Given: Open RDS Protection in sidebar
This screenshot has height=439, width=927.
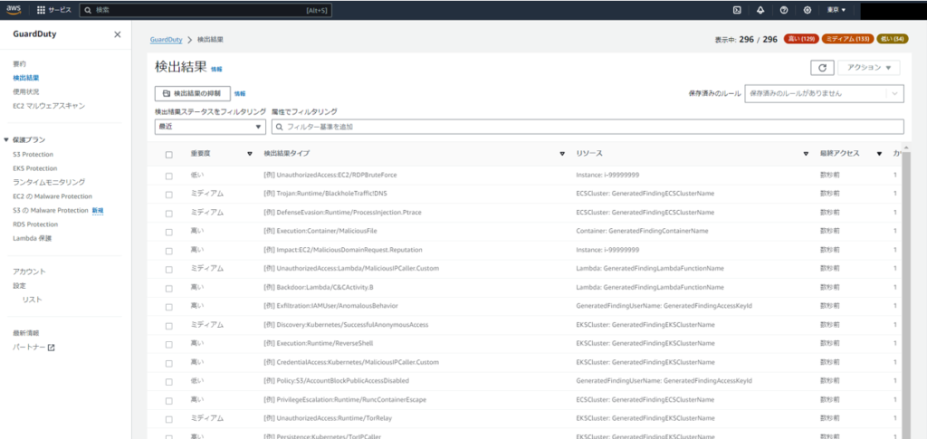Looking at the screenshot, I should (x=35, y=224).
